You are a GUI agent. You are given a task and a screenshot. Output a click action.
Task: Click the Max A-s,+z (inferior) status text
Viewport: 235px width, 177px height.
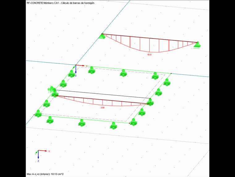(45, 174)
